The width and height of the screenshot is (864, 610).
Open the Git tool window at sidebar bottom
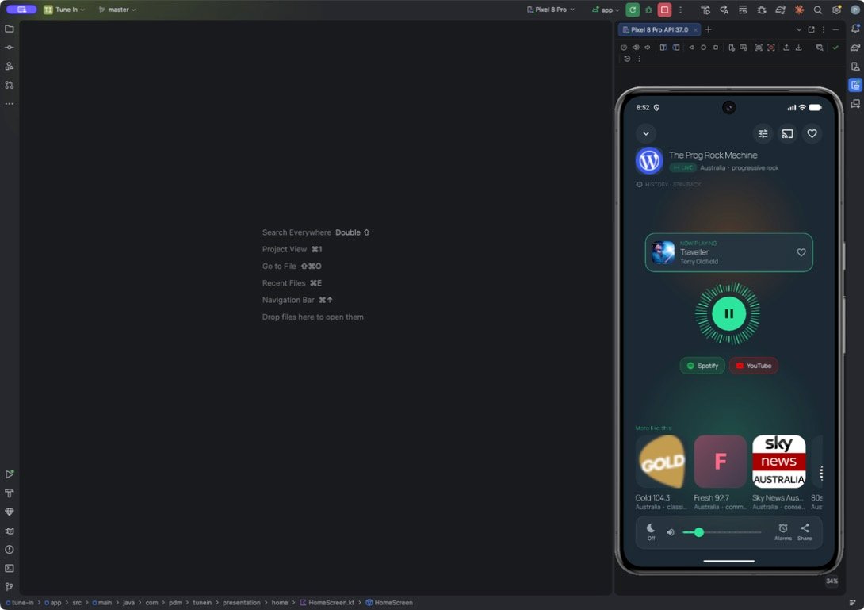(10, 587)
